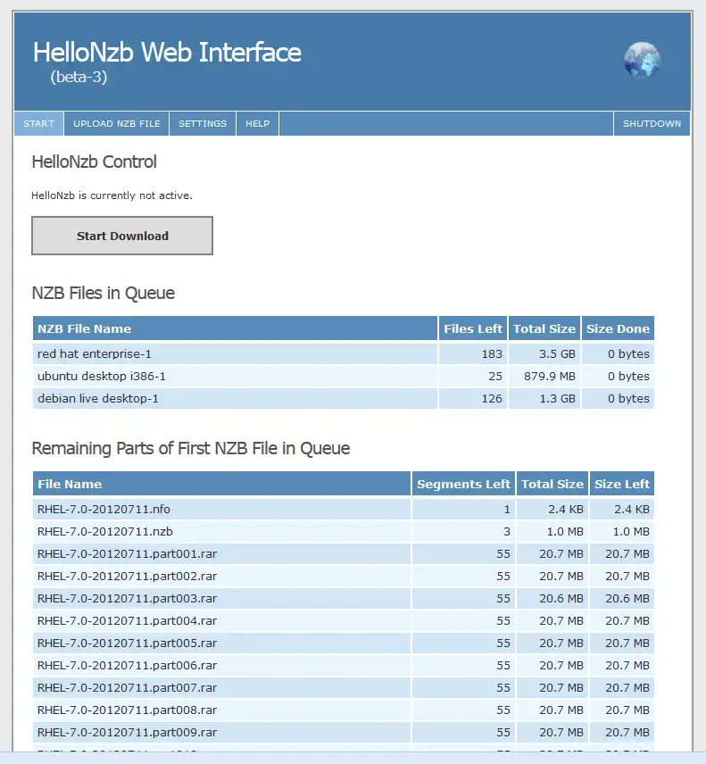This screenshot has height=764, width=706.
Task: Open the SETTINGS tab
Action: pos(203,124)
